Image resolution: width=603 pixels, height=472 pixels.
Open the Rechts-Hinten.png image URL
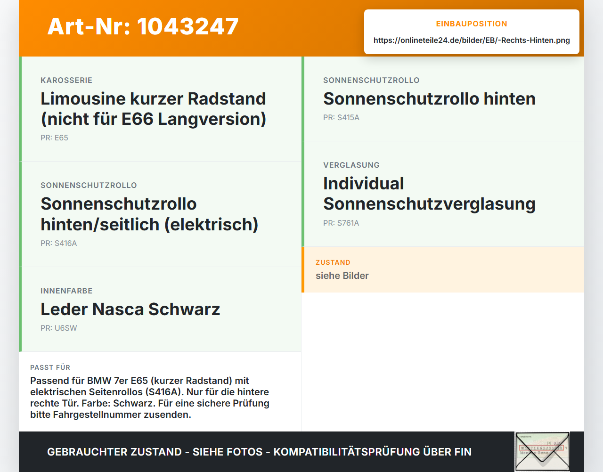click(472, 40)
